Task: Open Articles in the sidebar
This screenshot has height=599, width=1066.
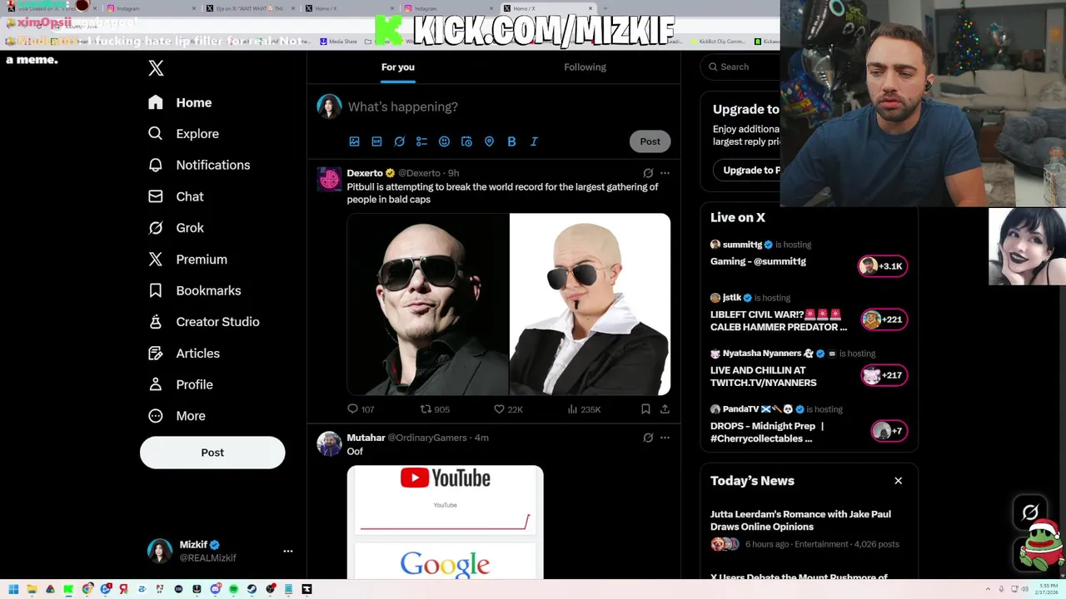Action: coord(183,354)
